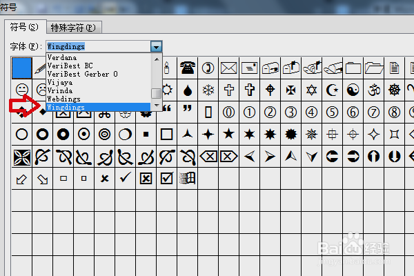
Task: Select the outlined down-left arrow symbol
Action: pos(21,179)
